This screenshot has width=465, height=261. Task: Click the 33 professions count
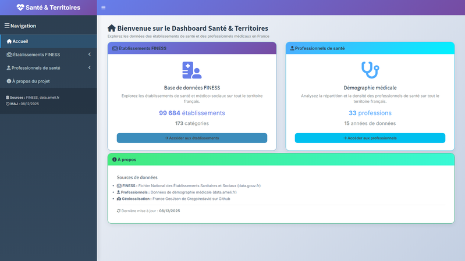370,113
